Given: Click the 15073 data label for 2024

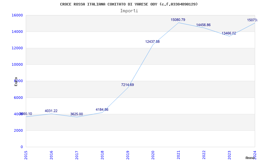Looking at the screenshot, I should [x=253, y=20].
